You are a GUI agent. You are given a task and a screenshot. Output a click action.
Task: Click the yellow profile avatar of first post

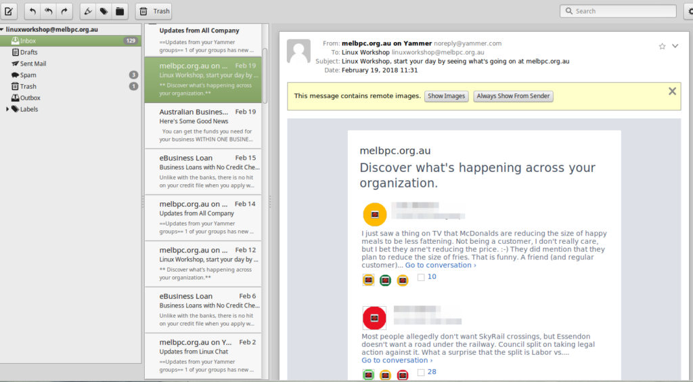pyautogui.click(x=375, y=215)
